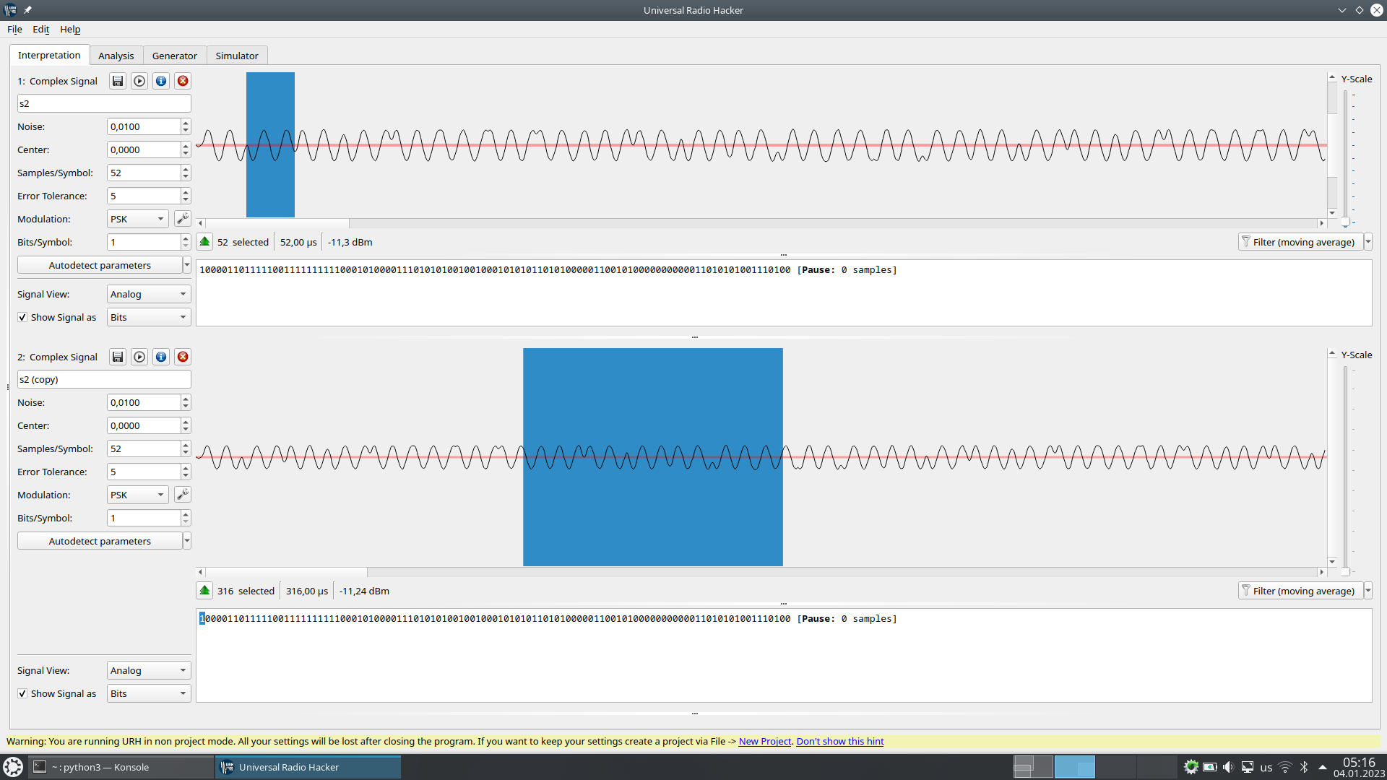
Task: Select the Interpretation tab
Action: coord(49,55)
